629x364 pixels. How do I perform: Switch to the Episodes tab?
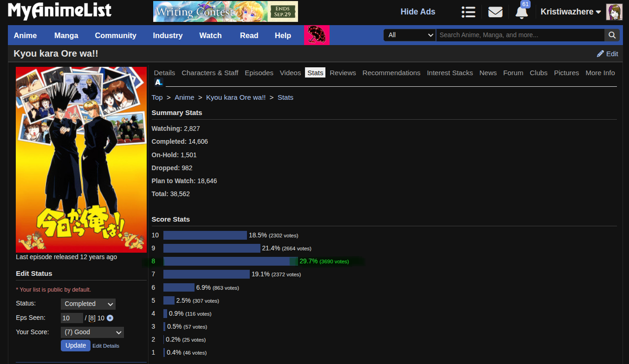(x=259, y=73)
